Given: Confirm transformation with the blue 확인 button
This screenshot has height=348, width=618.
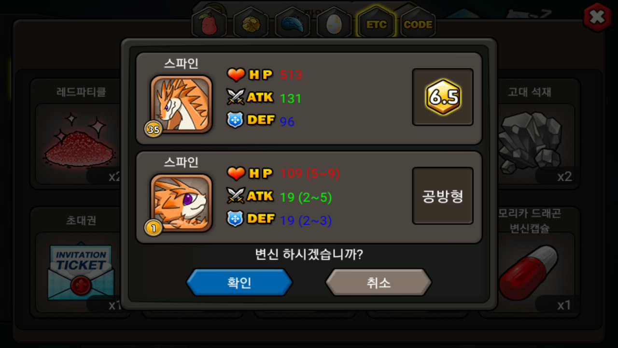Looking at the screenshot, I should 239,282.
